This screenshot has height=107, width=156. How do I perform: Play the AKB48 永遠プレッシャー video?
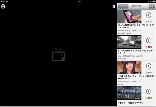pos(149,66)
